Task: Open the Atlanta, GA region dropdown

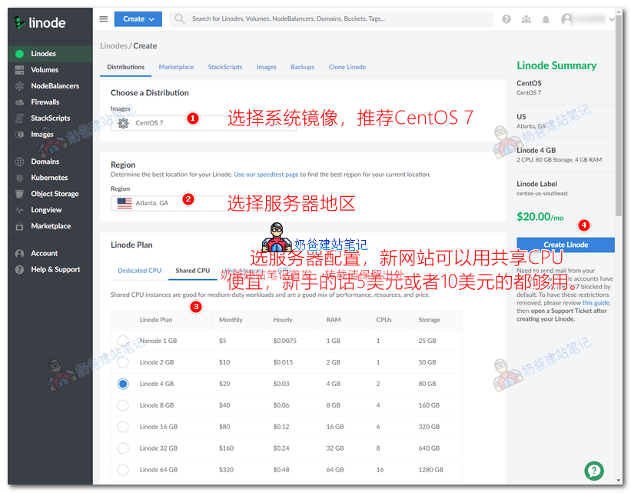Action: 203,203
